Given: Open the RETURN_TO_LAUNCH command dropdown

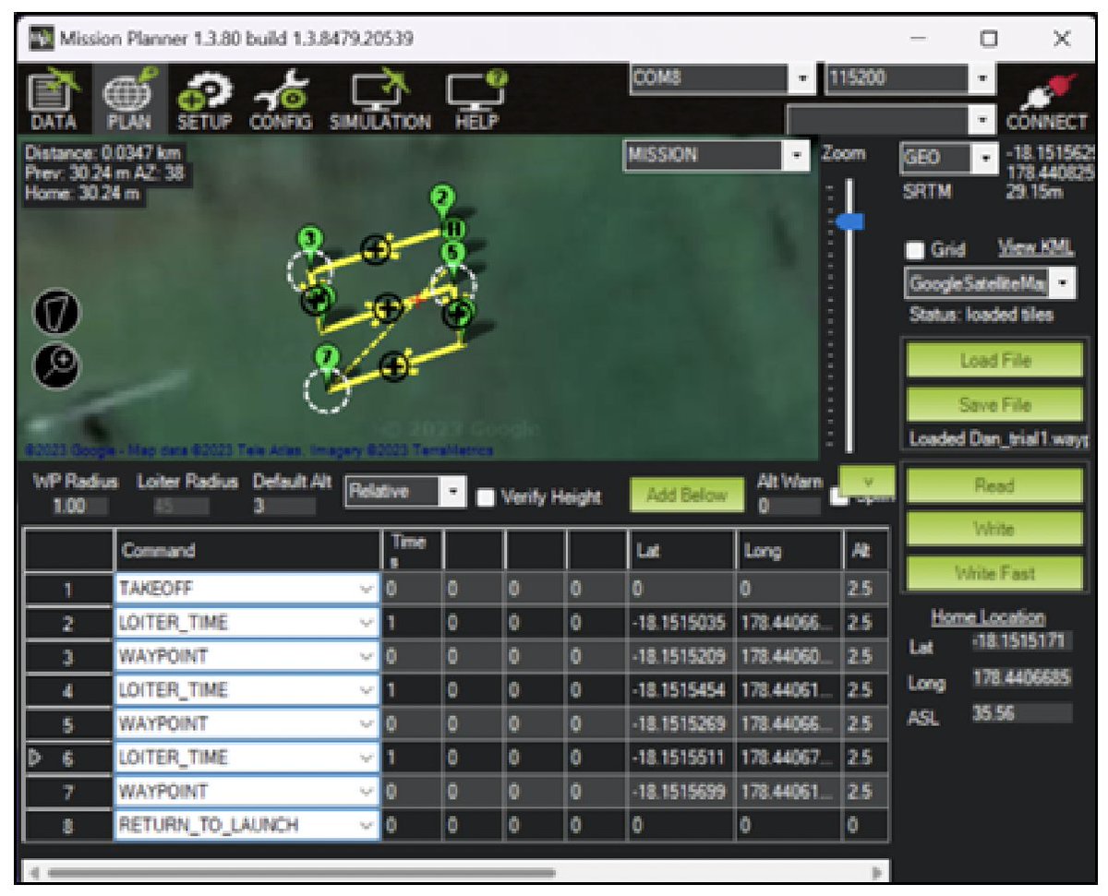Looking at the screenshot, I should pos(367,825).
